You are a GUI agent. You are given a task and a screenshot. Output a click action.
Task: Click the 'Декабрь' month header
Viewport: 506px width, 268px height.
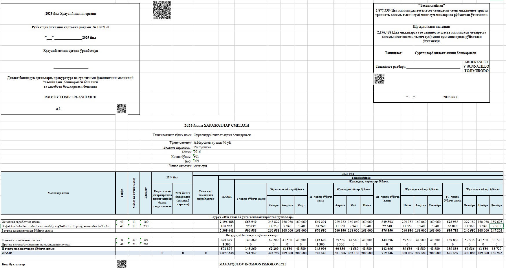point(496,205)
